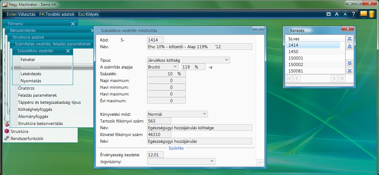The width and height of the screenshot is (379, 175).
Task: Click the F4: További adatok button
Action: (57, 14)
